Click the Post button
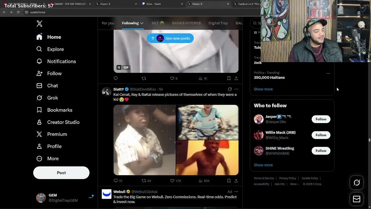This screenshot has height=209, width=371. (x=61, y=173)
